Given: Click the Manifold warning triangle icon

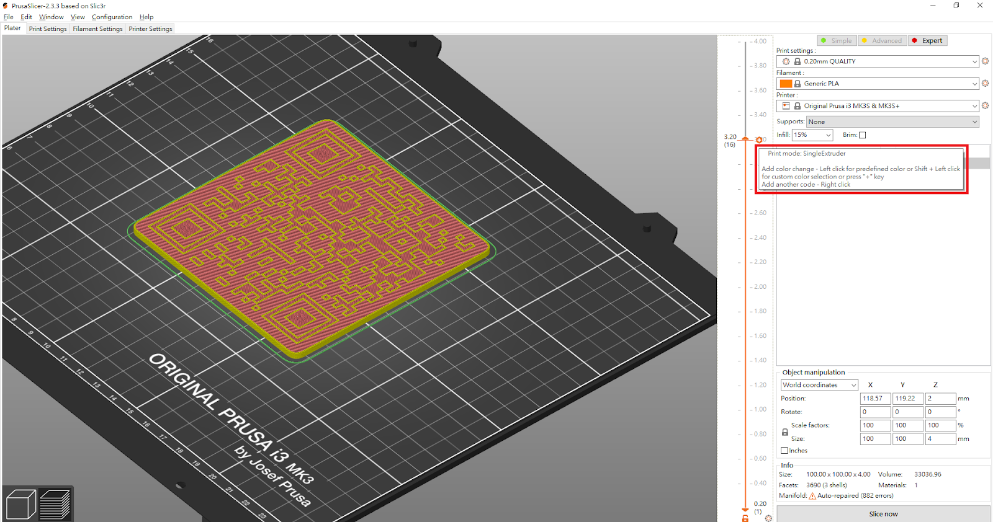Looking at the screenshot, I should click(x=812, y=496).
